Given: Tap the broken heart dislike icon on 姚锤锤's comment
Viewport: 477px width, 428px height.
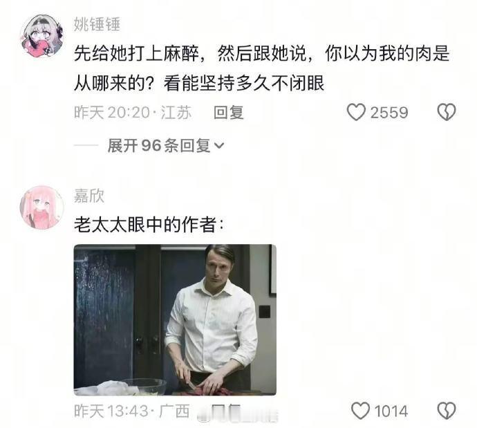Looking at the screenshot, I should pyautogui.click(x=447, y=112).
